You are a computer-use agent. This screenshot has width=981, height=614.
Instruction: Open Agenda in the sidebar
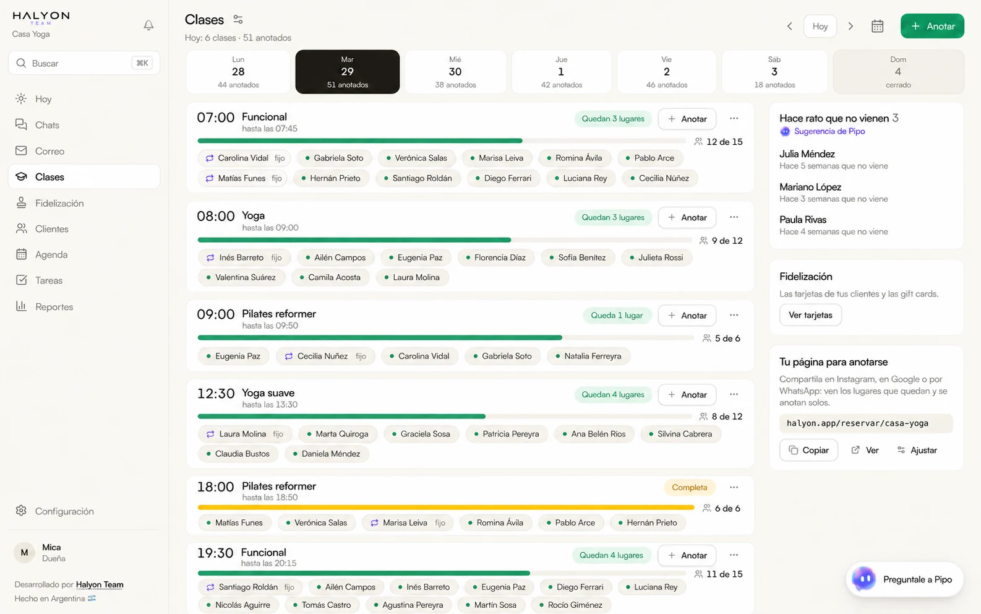click(x=84, y=254)
